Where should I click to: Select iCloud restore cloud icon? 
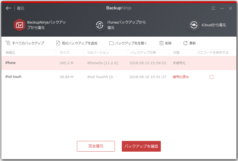coord(194,25)
